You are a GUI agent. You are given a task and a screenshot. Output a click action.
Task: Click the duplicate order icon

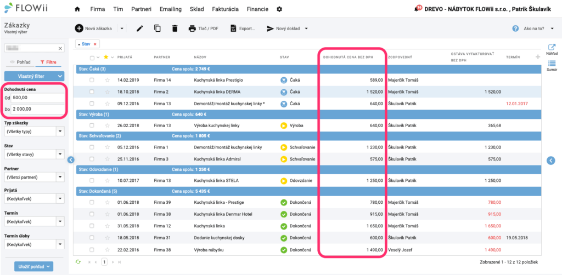[x=158, y=28]
